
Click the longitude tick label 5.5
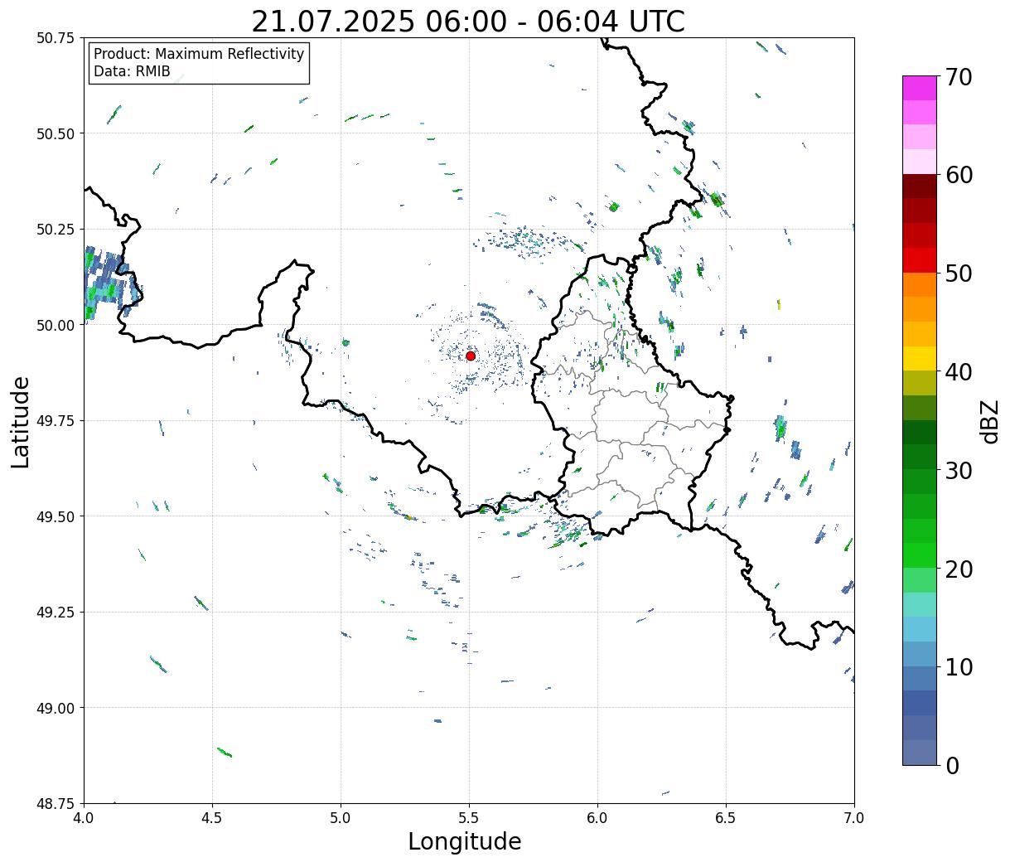click(x=469, y=818)
